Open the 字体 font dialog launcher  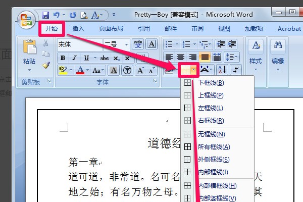tap(155, 81)
